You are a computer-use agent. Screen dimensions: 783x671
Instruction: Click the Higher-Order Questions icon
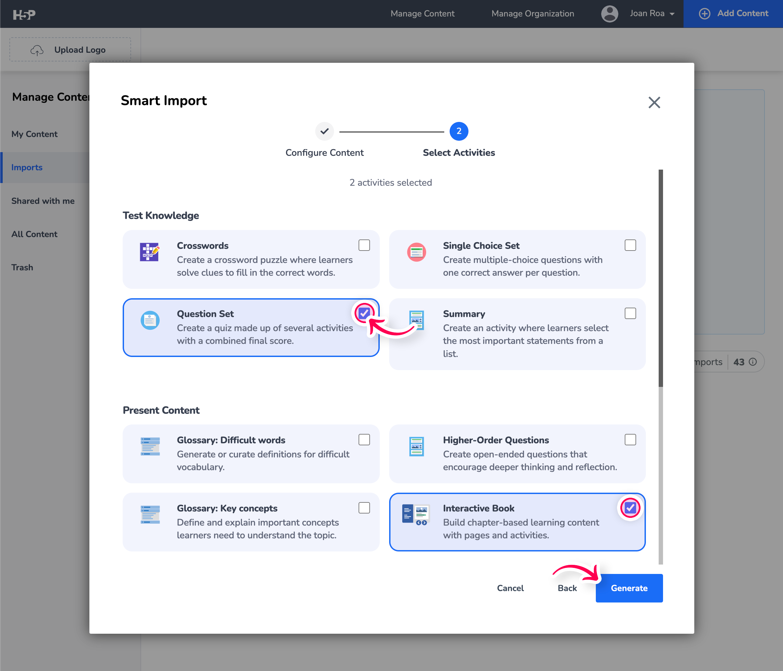point(416,446)
